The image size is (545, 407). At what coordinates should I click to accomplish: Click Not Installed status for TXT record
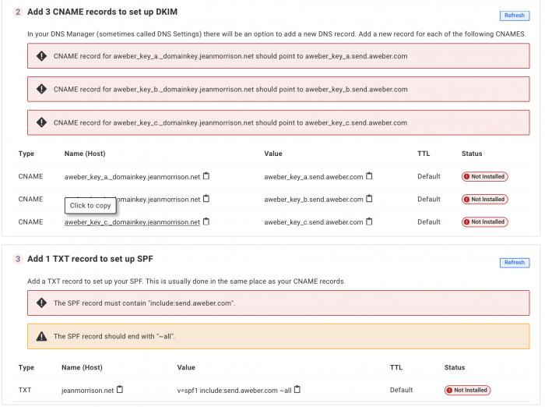coord(467,390)
